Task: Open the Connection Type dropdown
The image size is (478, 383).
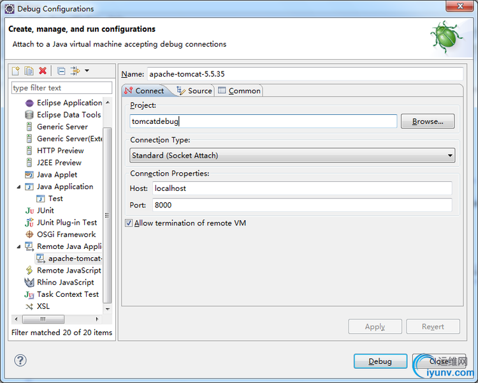Action: pos(292,156)
